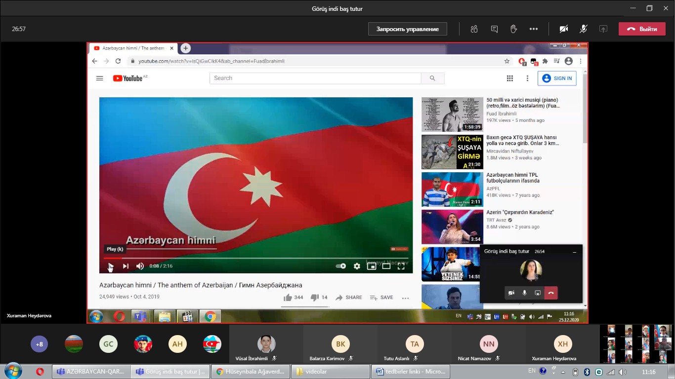Click the Выйти leave button
The width and height of the screenshot is (675, 379).
point(642,29)
